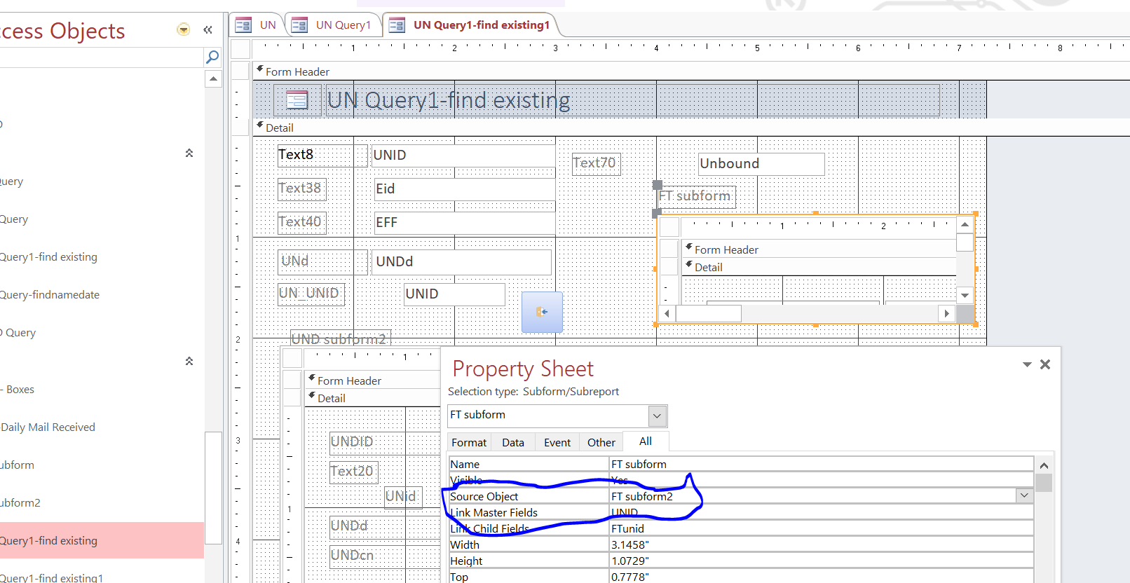Click FT subform's horizontal scroll left arrow
The height and width of the screenshot is (583, 1130).
click(667, 313)
